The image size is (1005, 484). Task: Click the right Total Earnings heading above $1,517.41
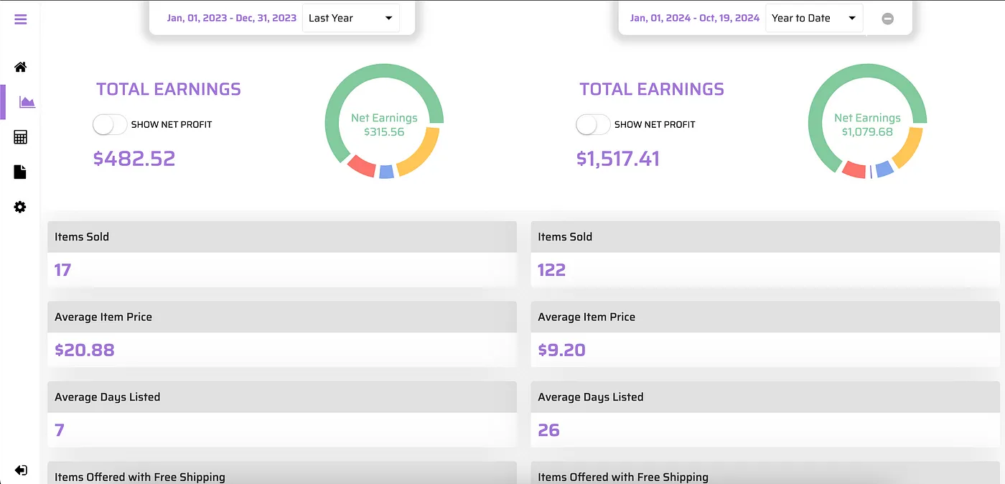[x=652, y=89]
